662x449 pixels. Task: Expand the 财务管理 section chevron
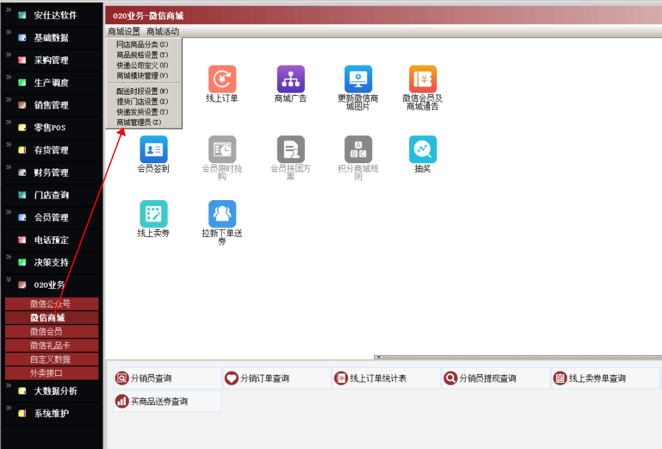tap(9, 167)
